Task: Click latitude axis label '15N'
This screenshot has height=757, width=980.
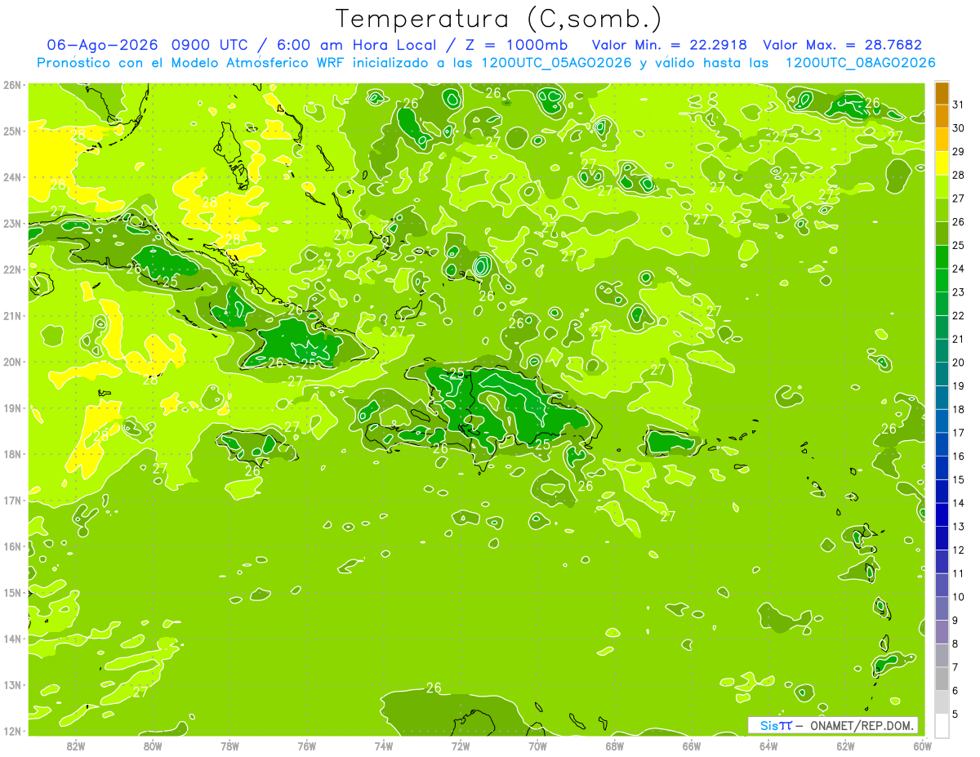Action: (13, 592)
